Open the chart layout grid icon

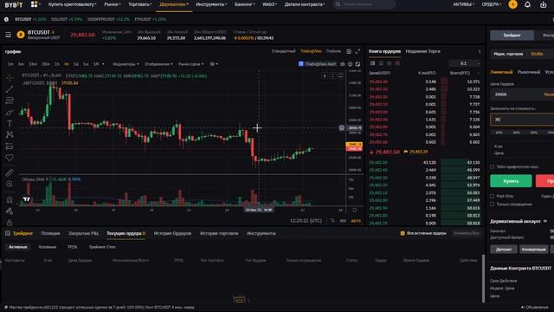click(x=349, y=51)
